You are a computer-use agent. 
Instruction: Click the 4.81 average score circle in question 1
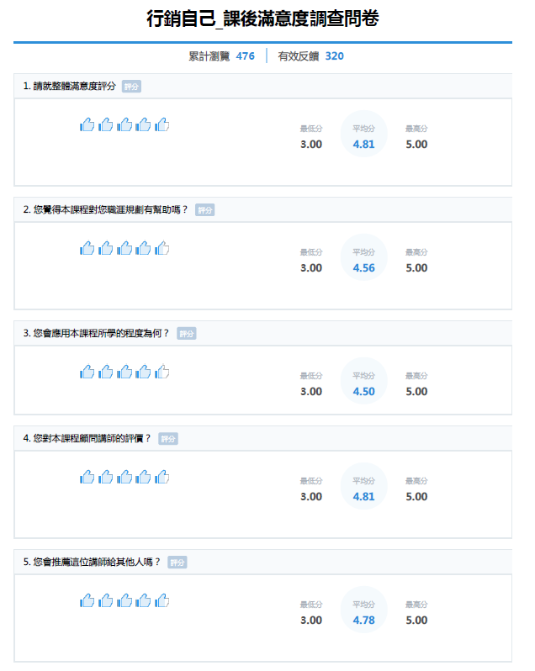point(363,135)
